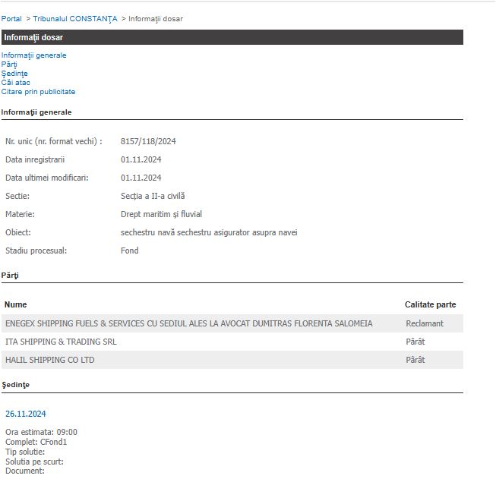Click the Părți navigation link at top
The width and height of the screenshot is (496, 479).
click(9, 65)
